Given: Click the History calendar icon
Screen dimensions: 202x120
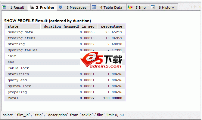Looking at the screenshot, I should [x=153, y=7].
